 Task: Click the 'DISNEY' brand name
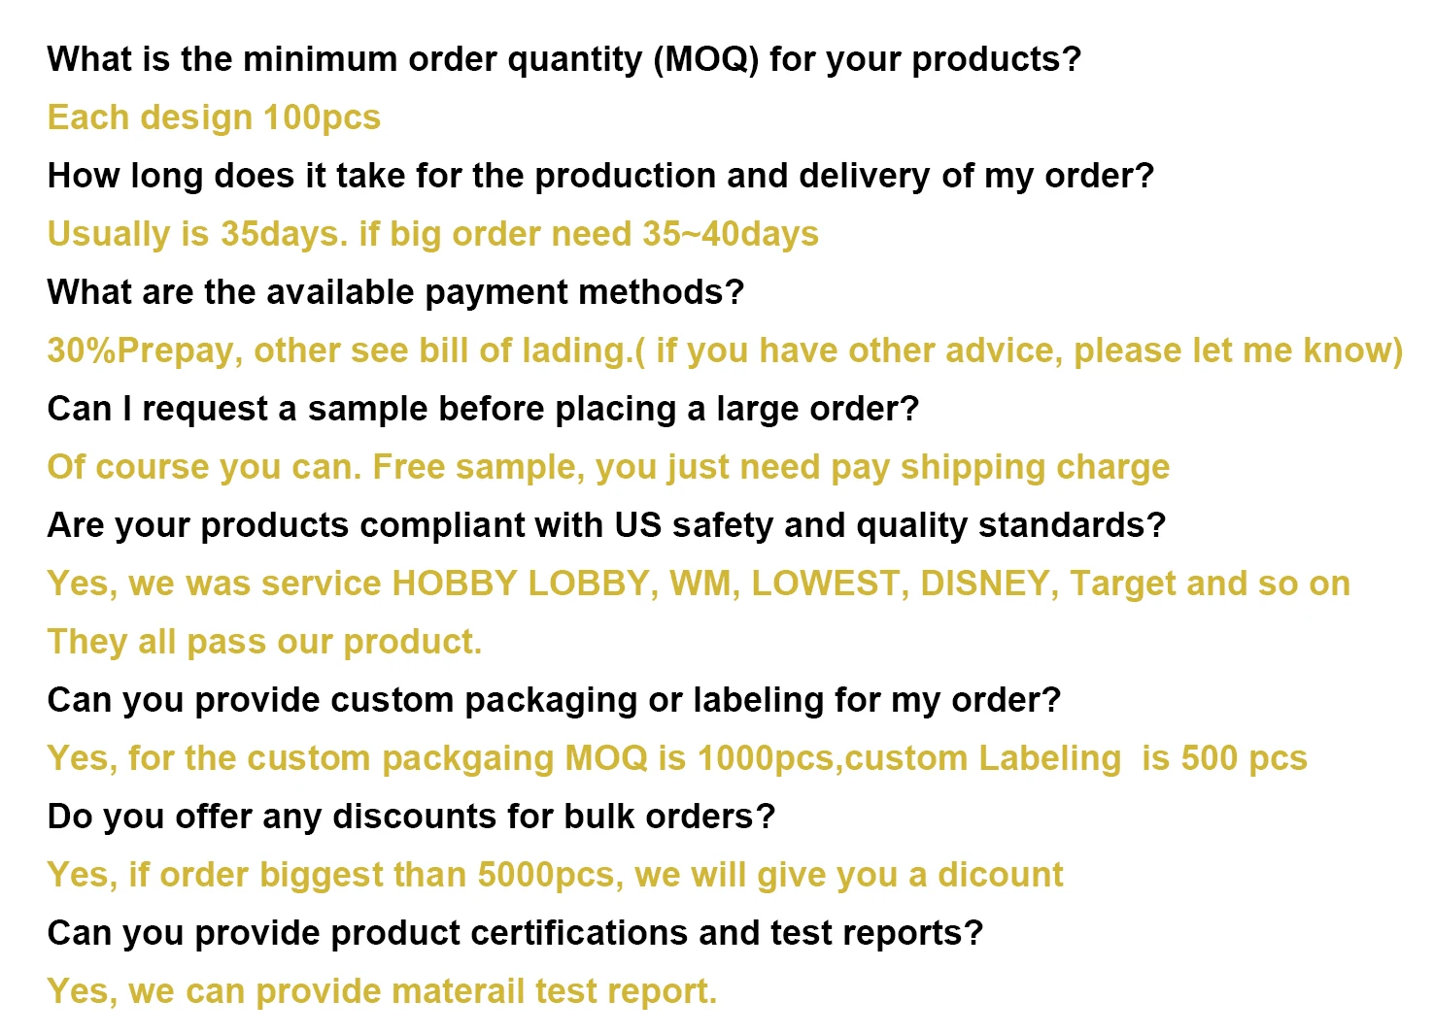[x=984, y=584]
